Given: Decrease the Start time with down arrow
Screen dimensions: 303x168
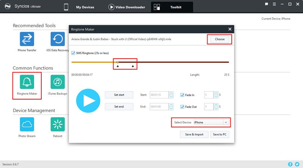Looking at the screenshot, I should pos(171,96).
